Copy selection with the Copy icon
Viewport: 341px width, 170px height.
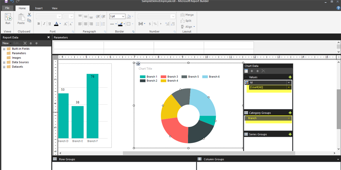[x=29, y=20]
